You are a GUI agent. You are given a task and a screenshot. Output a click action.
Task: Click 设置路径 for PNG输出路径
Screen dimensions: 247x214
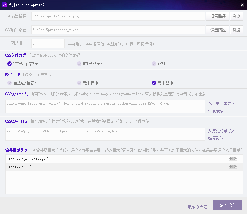click(218, 16)
